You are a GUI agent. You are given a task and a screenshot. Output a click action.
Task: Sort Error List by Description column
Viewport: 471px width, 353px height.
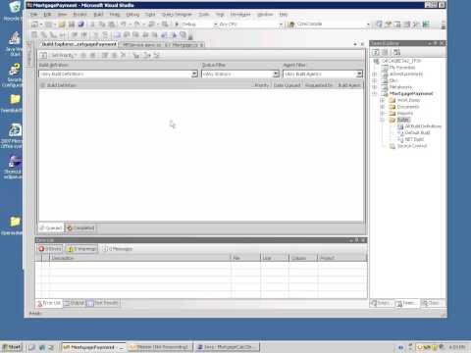pos(140,258)
